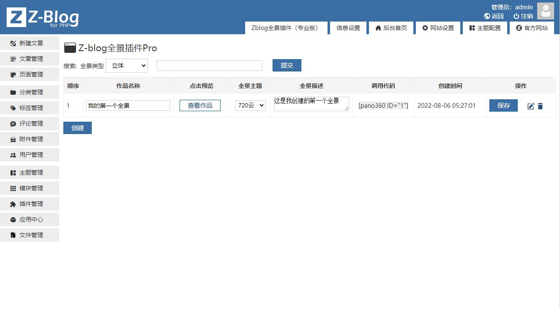This screenshot has height=309, width=560.
Task: Click the 创建 create button
Action: (77, 128)
